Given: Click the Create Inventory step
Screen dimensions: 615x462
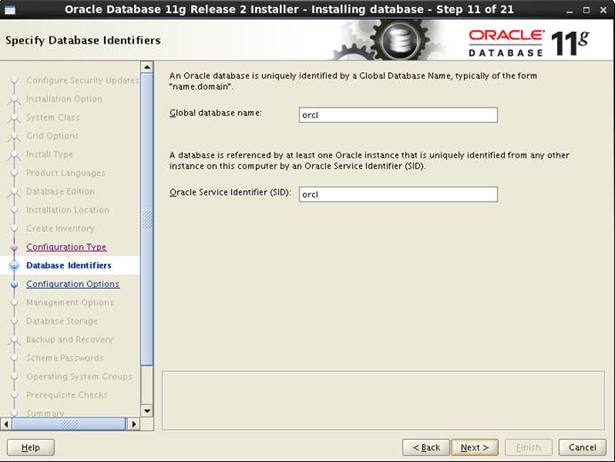Looking at the screenshot, I should (60, 228).
